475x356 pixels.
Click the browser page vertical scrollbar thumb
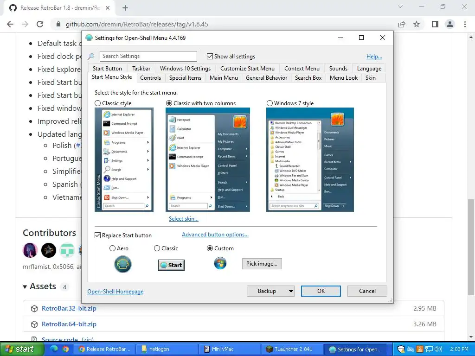click(471, 247)
